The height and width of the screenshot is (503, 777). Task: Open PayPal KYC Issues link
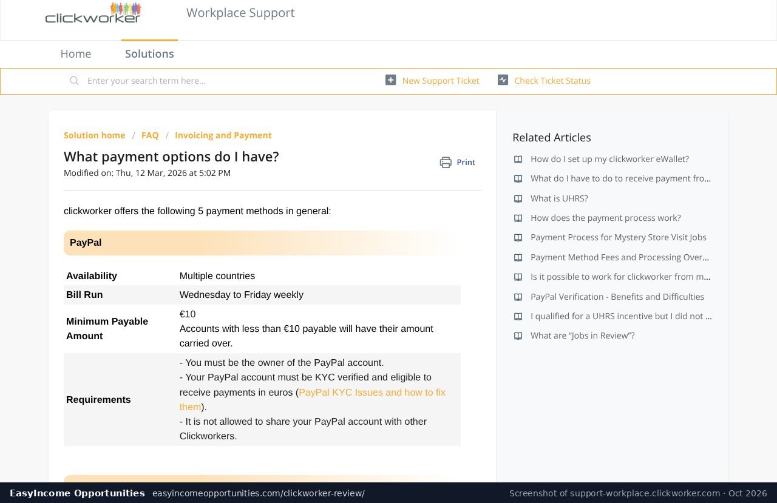coord(313,399)
